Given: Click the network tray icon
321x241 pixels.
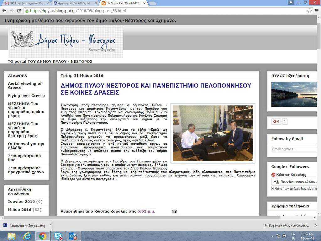Looking at the screenshot, I should tap(279, 236).
